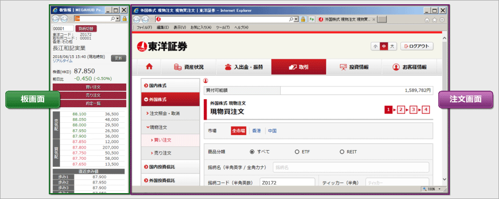Open a new browser tab in order window
The width and height of the screenshot is (499, 199).
(382, 20)
